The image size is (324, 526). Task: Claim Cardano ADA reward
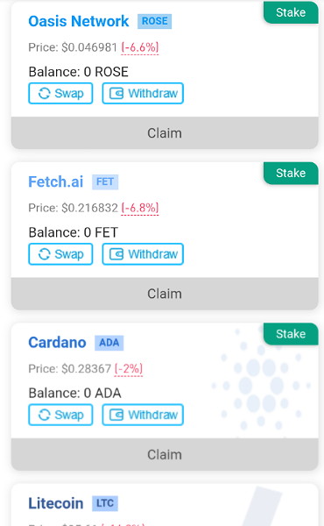pyautogui.click(x=165, y=454)
